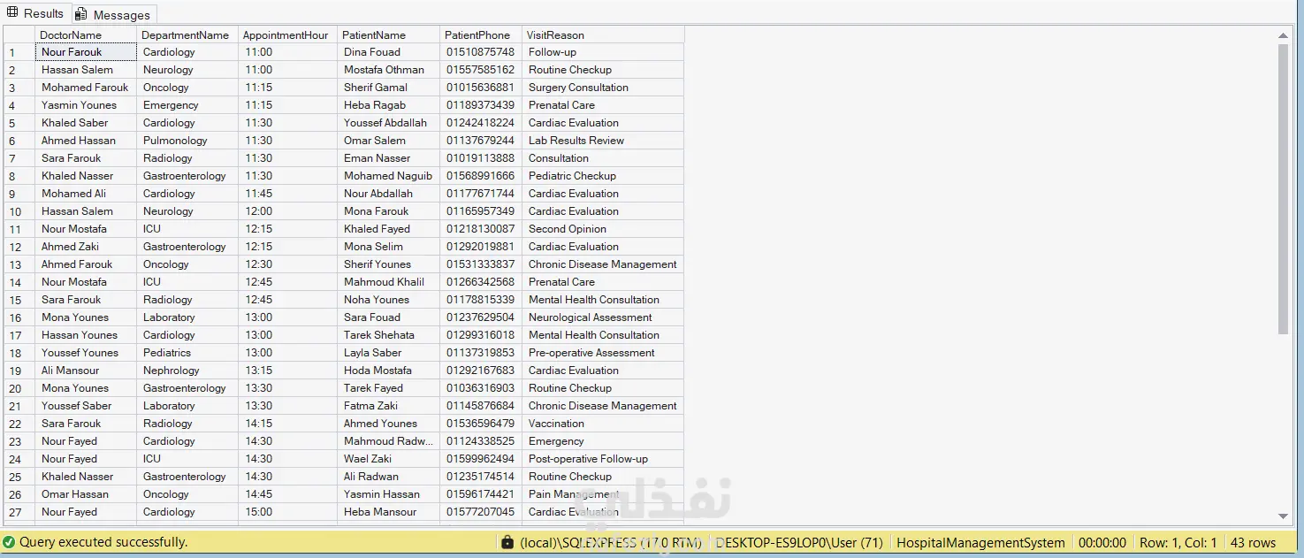Click the vertical scrollbar thumb
Screen dimensions: 1304x558
(1284, 188)
